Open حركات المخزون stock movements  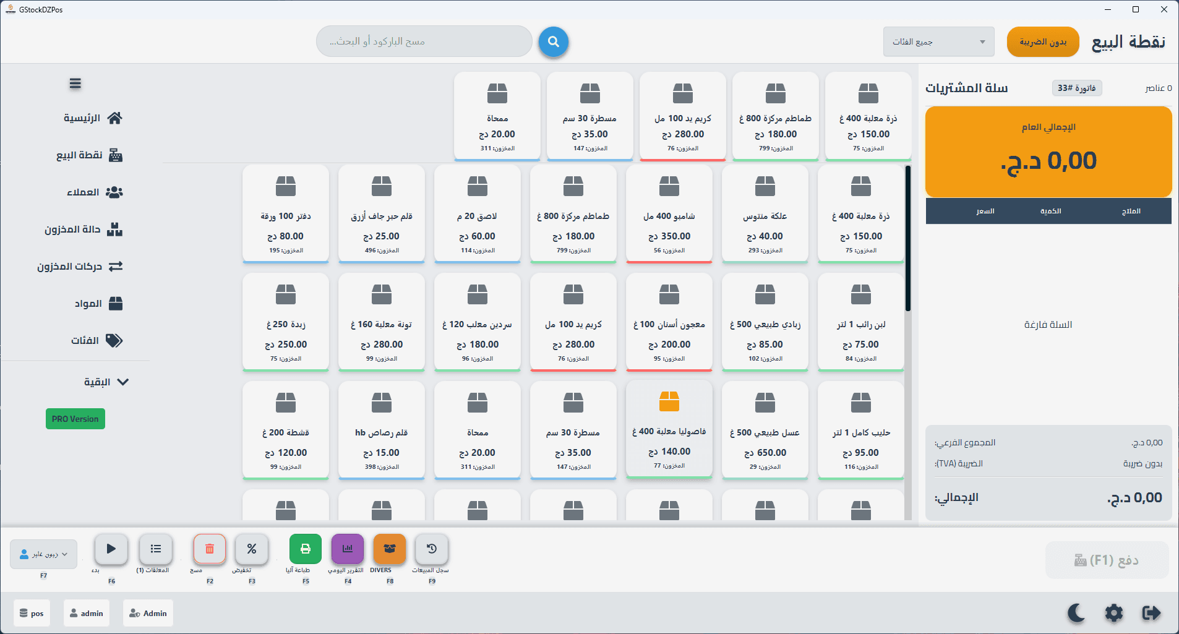tap(80, 267)
